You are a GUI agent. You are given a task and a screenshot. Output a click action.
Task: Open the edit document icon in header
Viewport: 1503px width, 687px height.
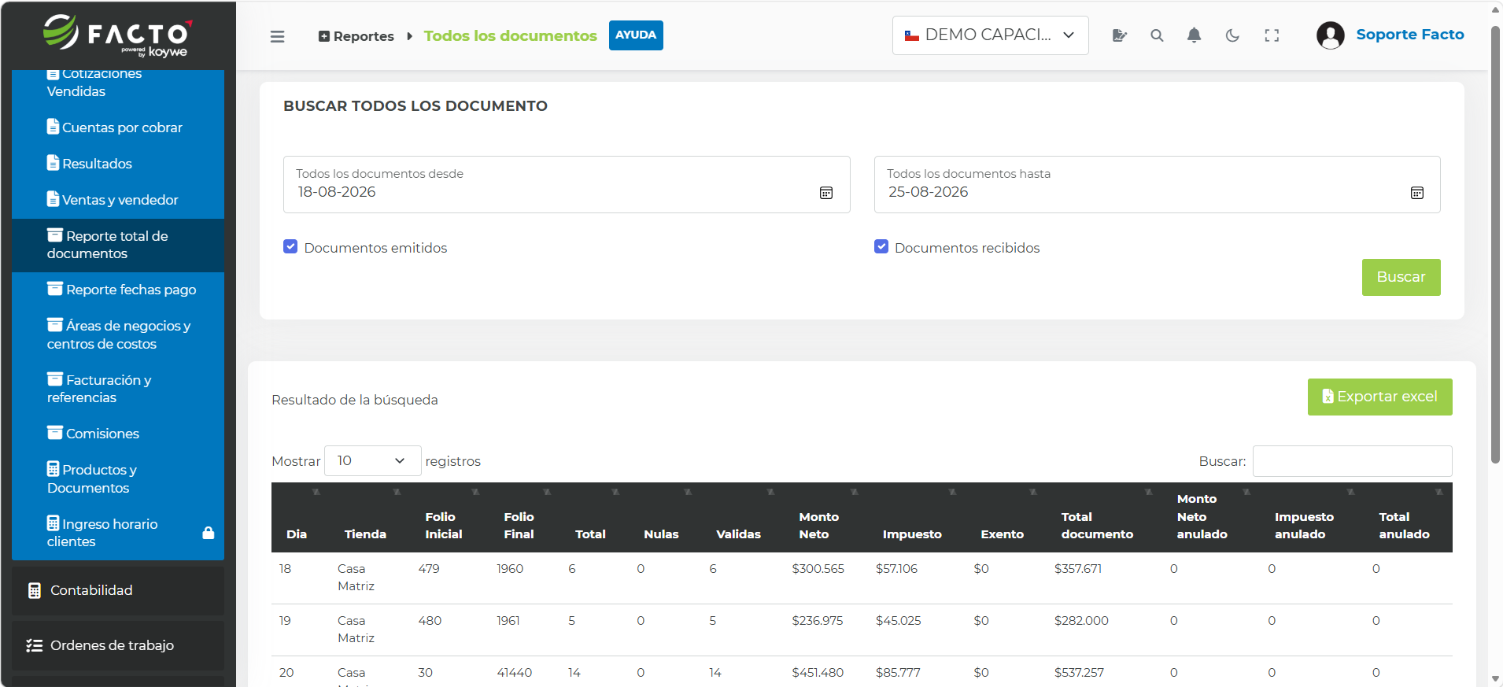point(1119,35)
